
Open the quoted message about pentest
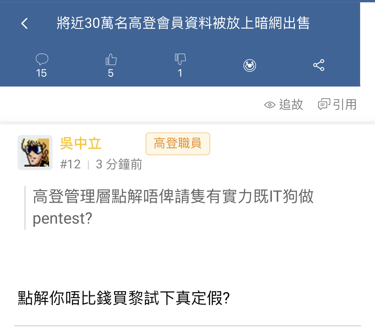173,208
